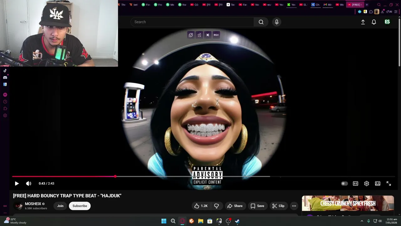Click into the YouTube Search field
This screenshot has height=226, width=401.
click(x=192, y=22)
